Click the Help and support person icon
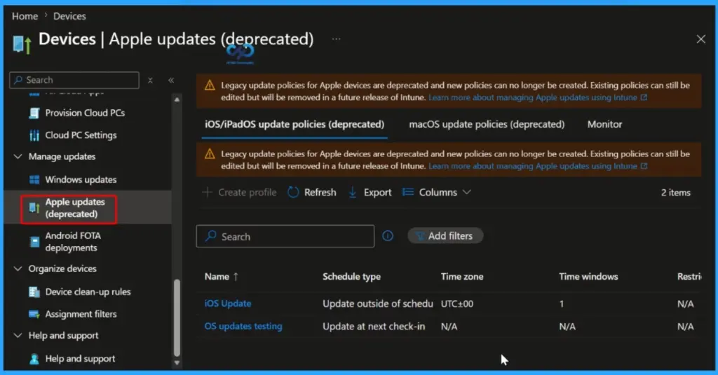Image resolution: width=718 pixels, height=375 pixels. (34, 359)
